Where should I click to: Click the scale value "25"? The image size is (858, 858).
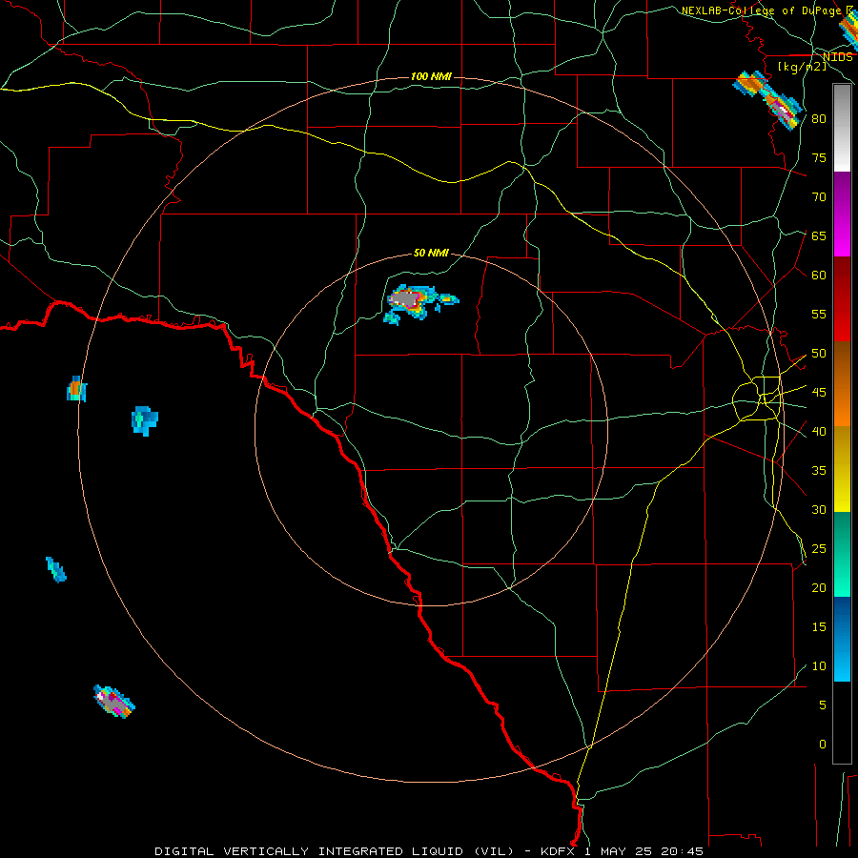tap(819, 549)
